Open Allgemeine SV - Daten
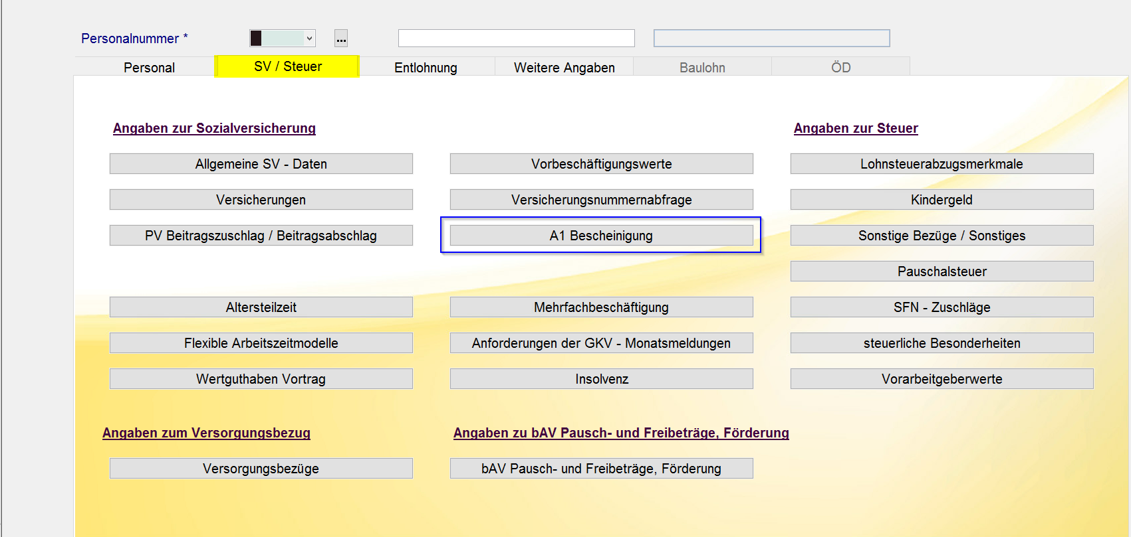Image resolution: width=1131 pixels, height=537 pixels. 261,164
